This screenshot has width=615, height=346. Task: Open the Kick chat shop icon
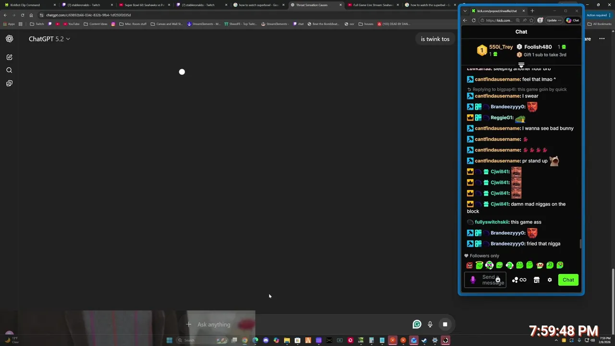(x=537, y=280)
